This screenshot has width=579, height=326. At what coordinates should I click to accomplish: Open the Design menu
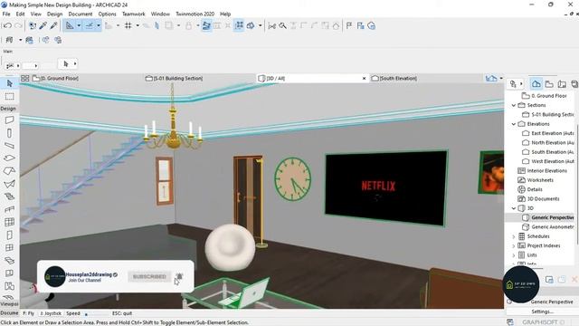(x=54, y=14)
